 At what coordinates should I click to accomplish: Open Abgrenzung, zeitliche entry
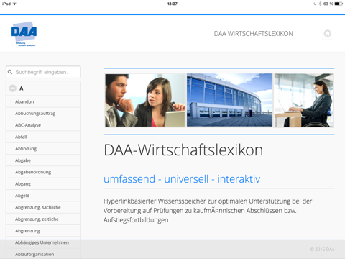(x=43, y=219)
